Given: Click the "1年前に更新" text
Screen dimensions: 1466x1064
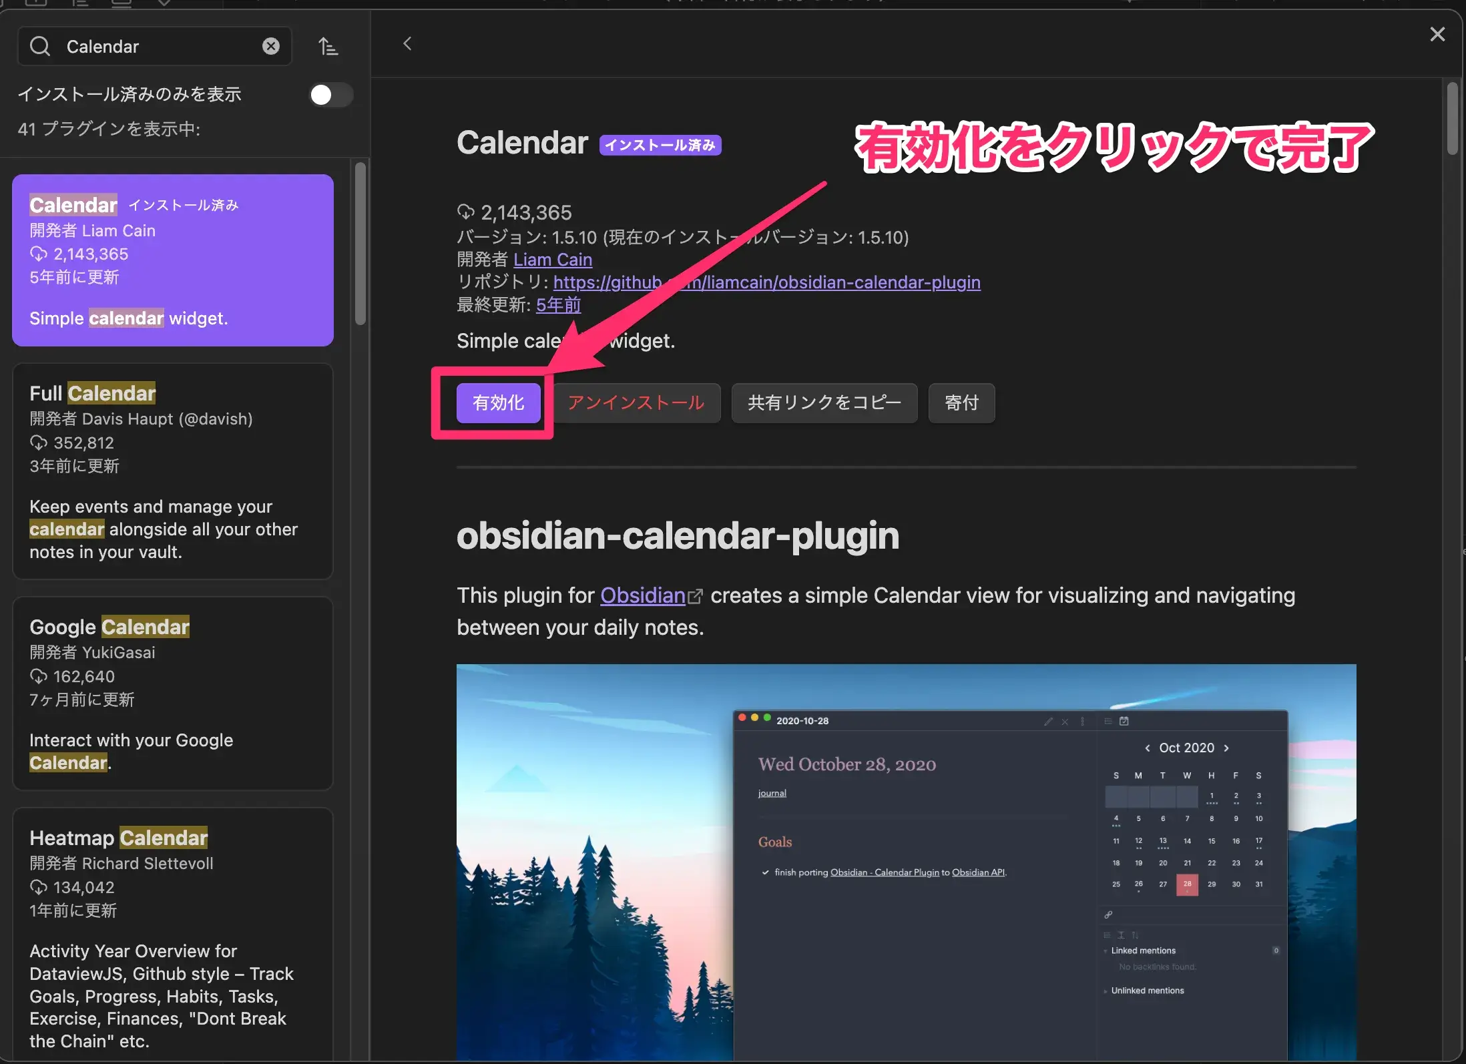Looking at the screenshot, I should coord(73,910).
